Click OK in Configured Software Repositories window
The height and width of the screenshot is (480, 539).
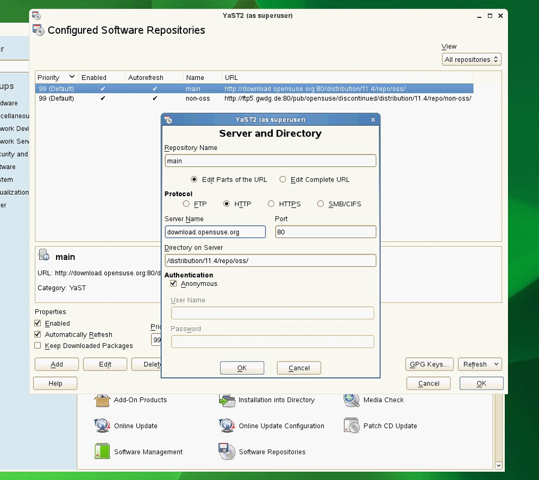coord(481,383)
